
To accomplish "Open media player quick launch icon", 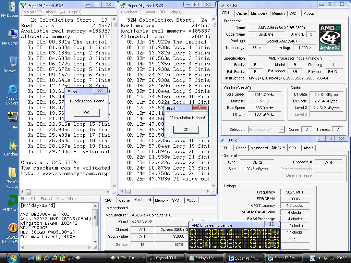I will tap(39, 258).
